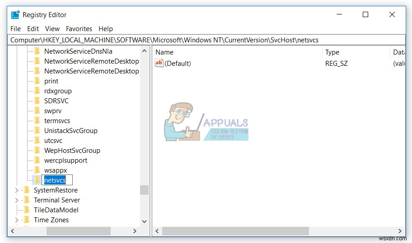412x243 pixels.
Task: Select the wsappx registry key
Action: [x=56, y=170]
